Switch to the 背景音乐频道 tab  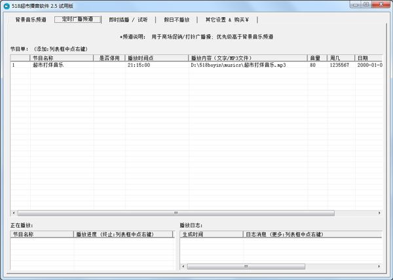(x=31, y=20)
